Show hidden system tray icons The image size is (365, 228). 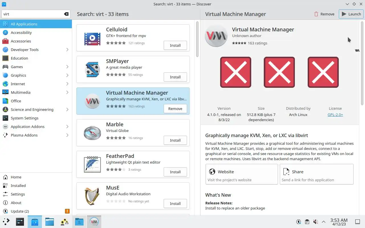[324, 222]
